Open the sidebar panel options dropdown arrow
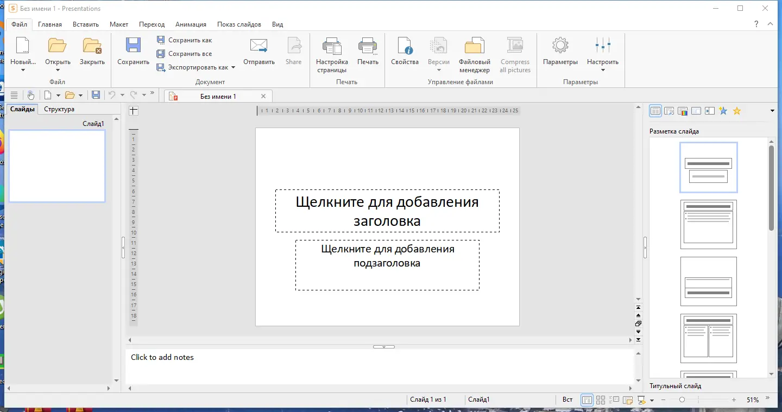The image size is (782, 412). coord(772,111)
